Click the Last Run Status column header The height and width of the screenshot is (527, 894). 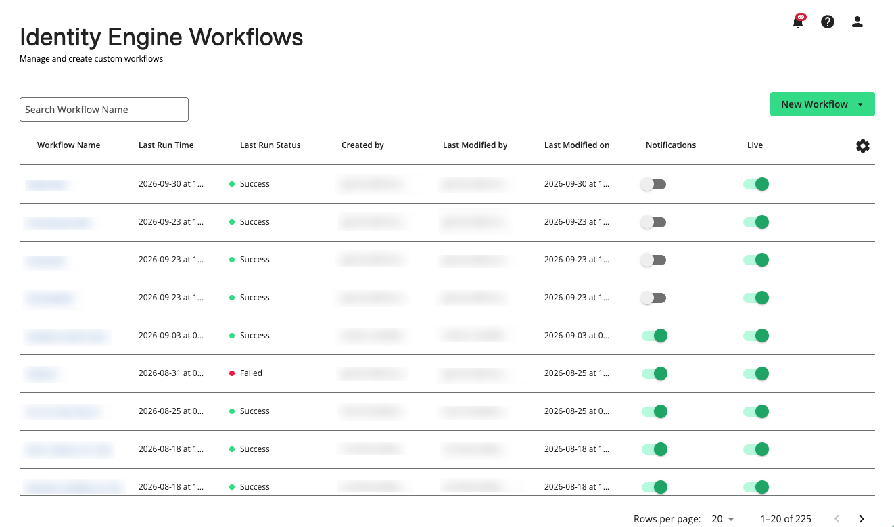point(270,145)
